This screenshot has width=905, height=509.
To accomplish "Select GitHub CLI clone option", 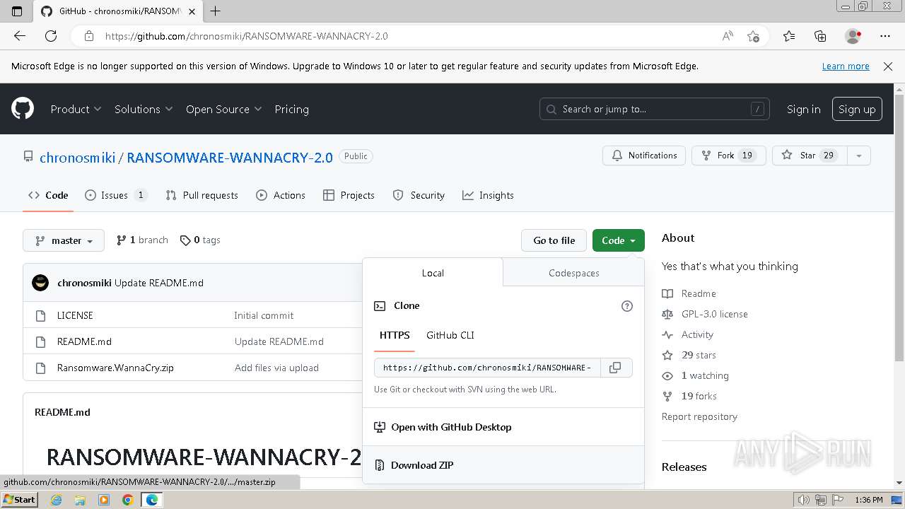I will click(x=450, y=335).
